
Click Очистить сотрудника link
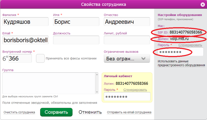[x=19, y=112]
